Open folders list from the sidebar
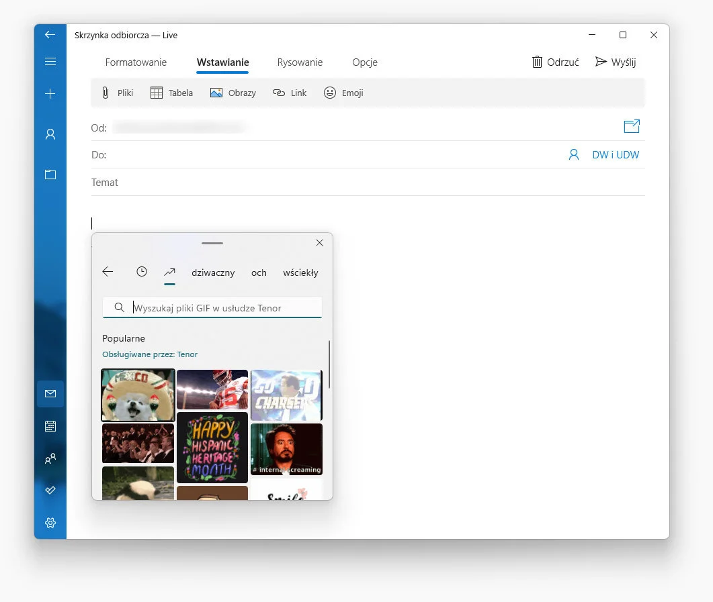Viewport: 713px width, 602px height. pyautogui.click(x=50, y=174)
